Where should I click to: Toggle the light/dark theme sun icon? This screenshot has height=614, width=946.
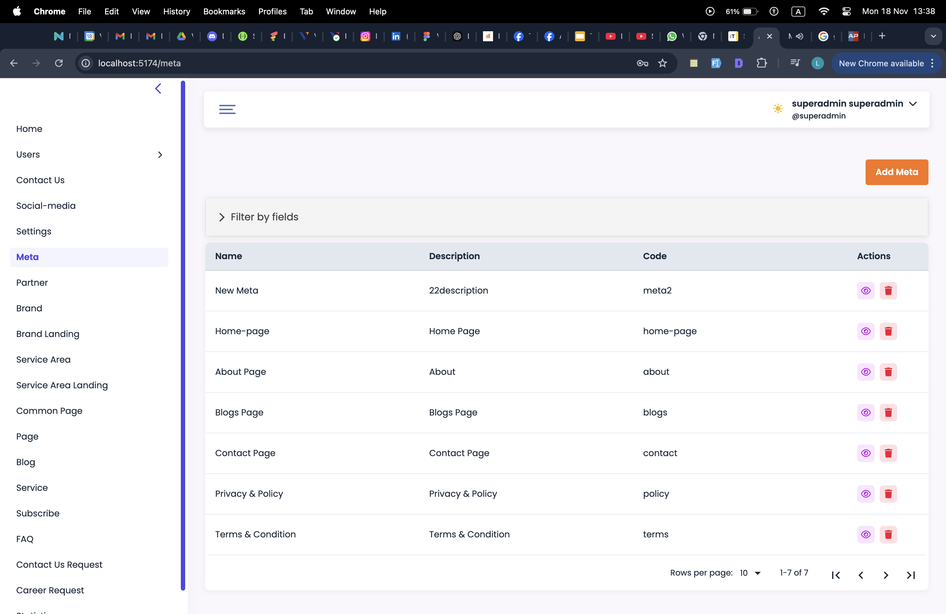tap(778, 108)
